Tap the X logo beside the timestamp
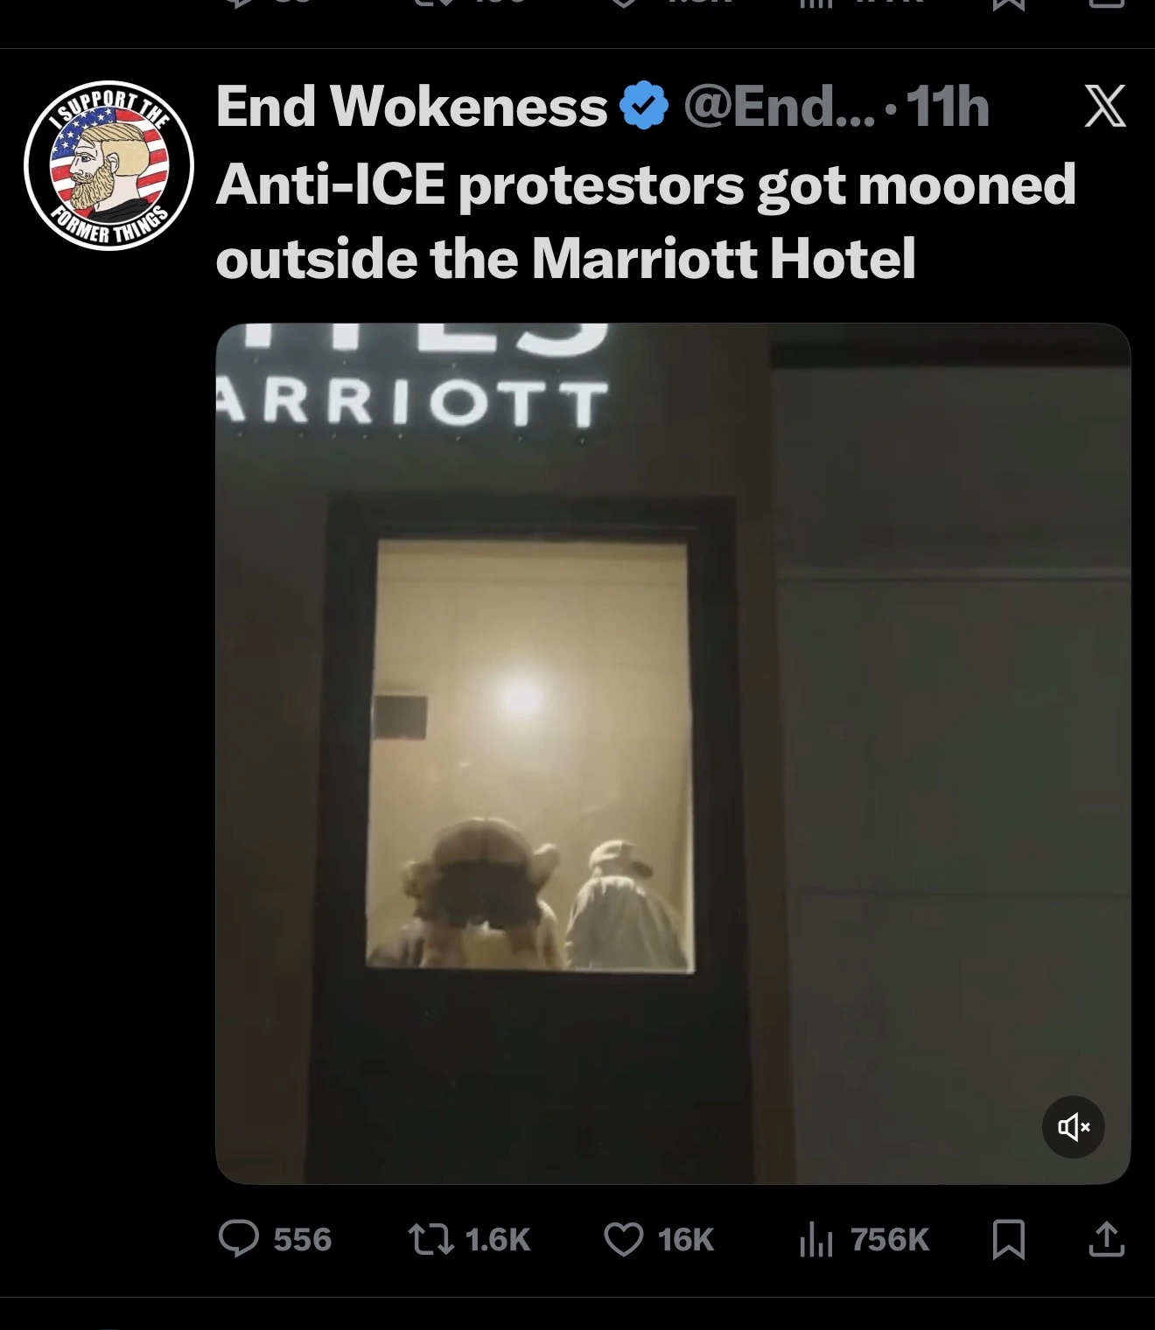 (x=1104, y=107)
